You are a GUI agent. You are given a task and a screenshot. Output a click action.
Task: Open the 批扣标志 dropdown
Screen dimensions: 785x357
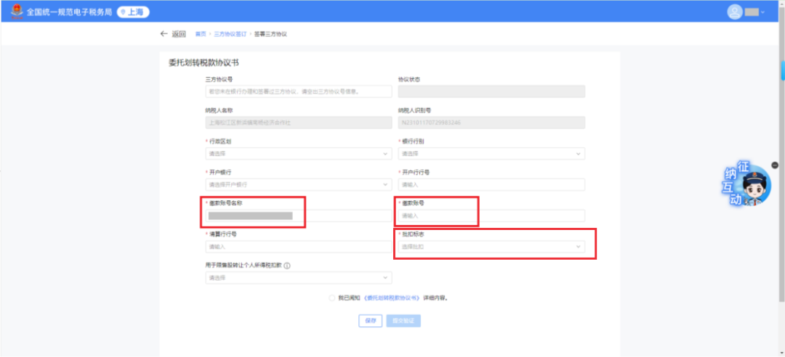pyautogui.click(x=491, y=247)
